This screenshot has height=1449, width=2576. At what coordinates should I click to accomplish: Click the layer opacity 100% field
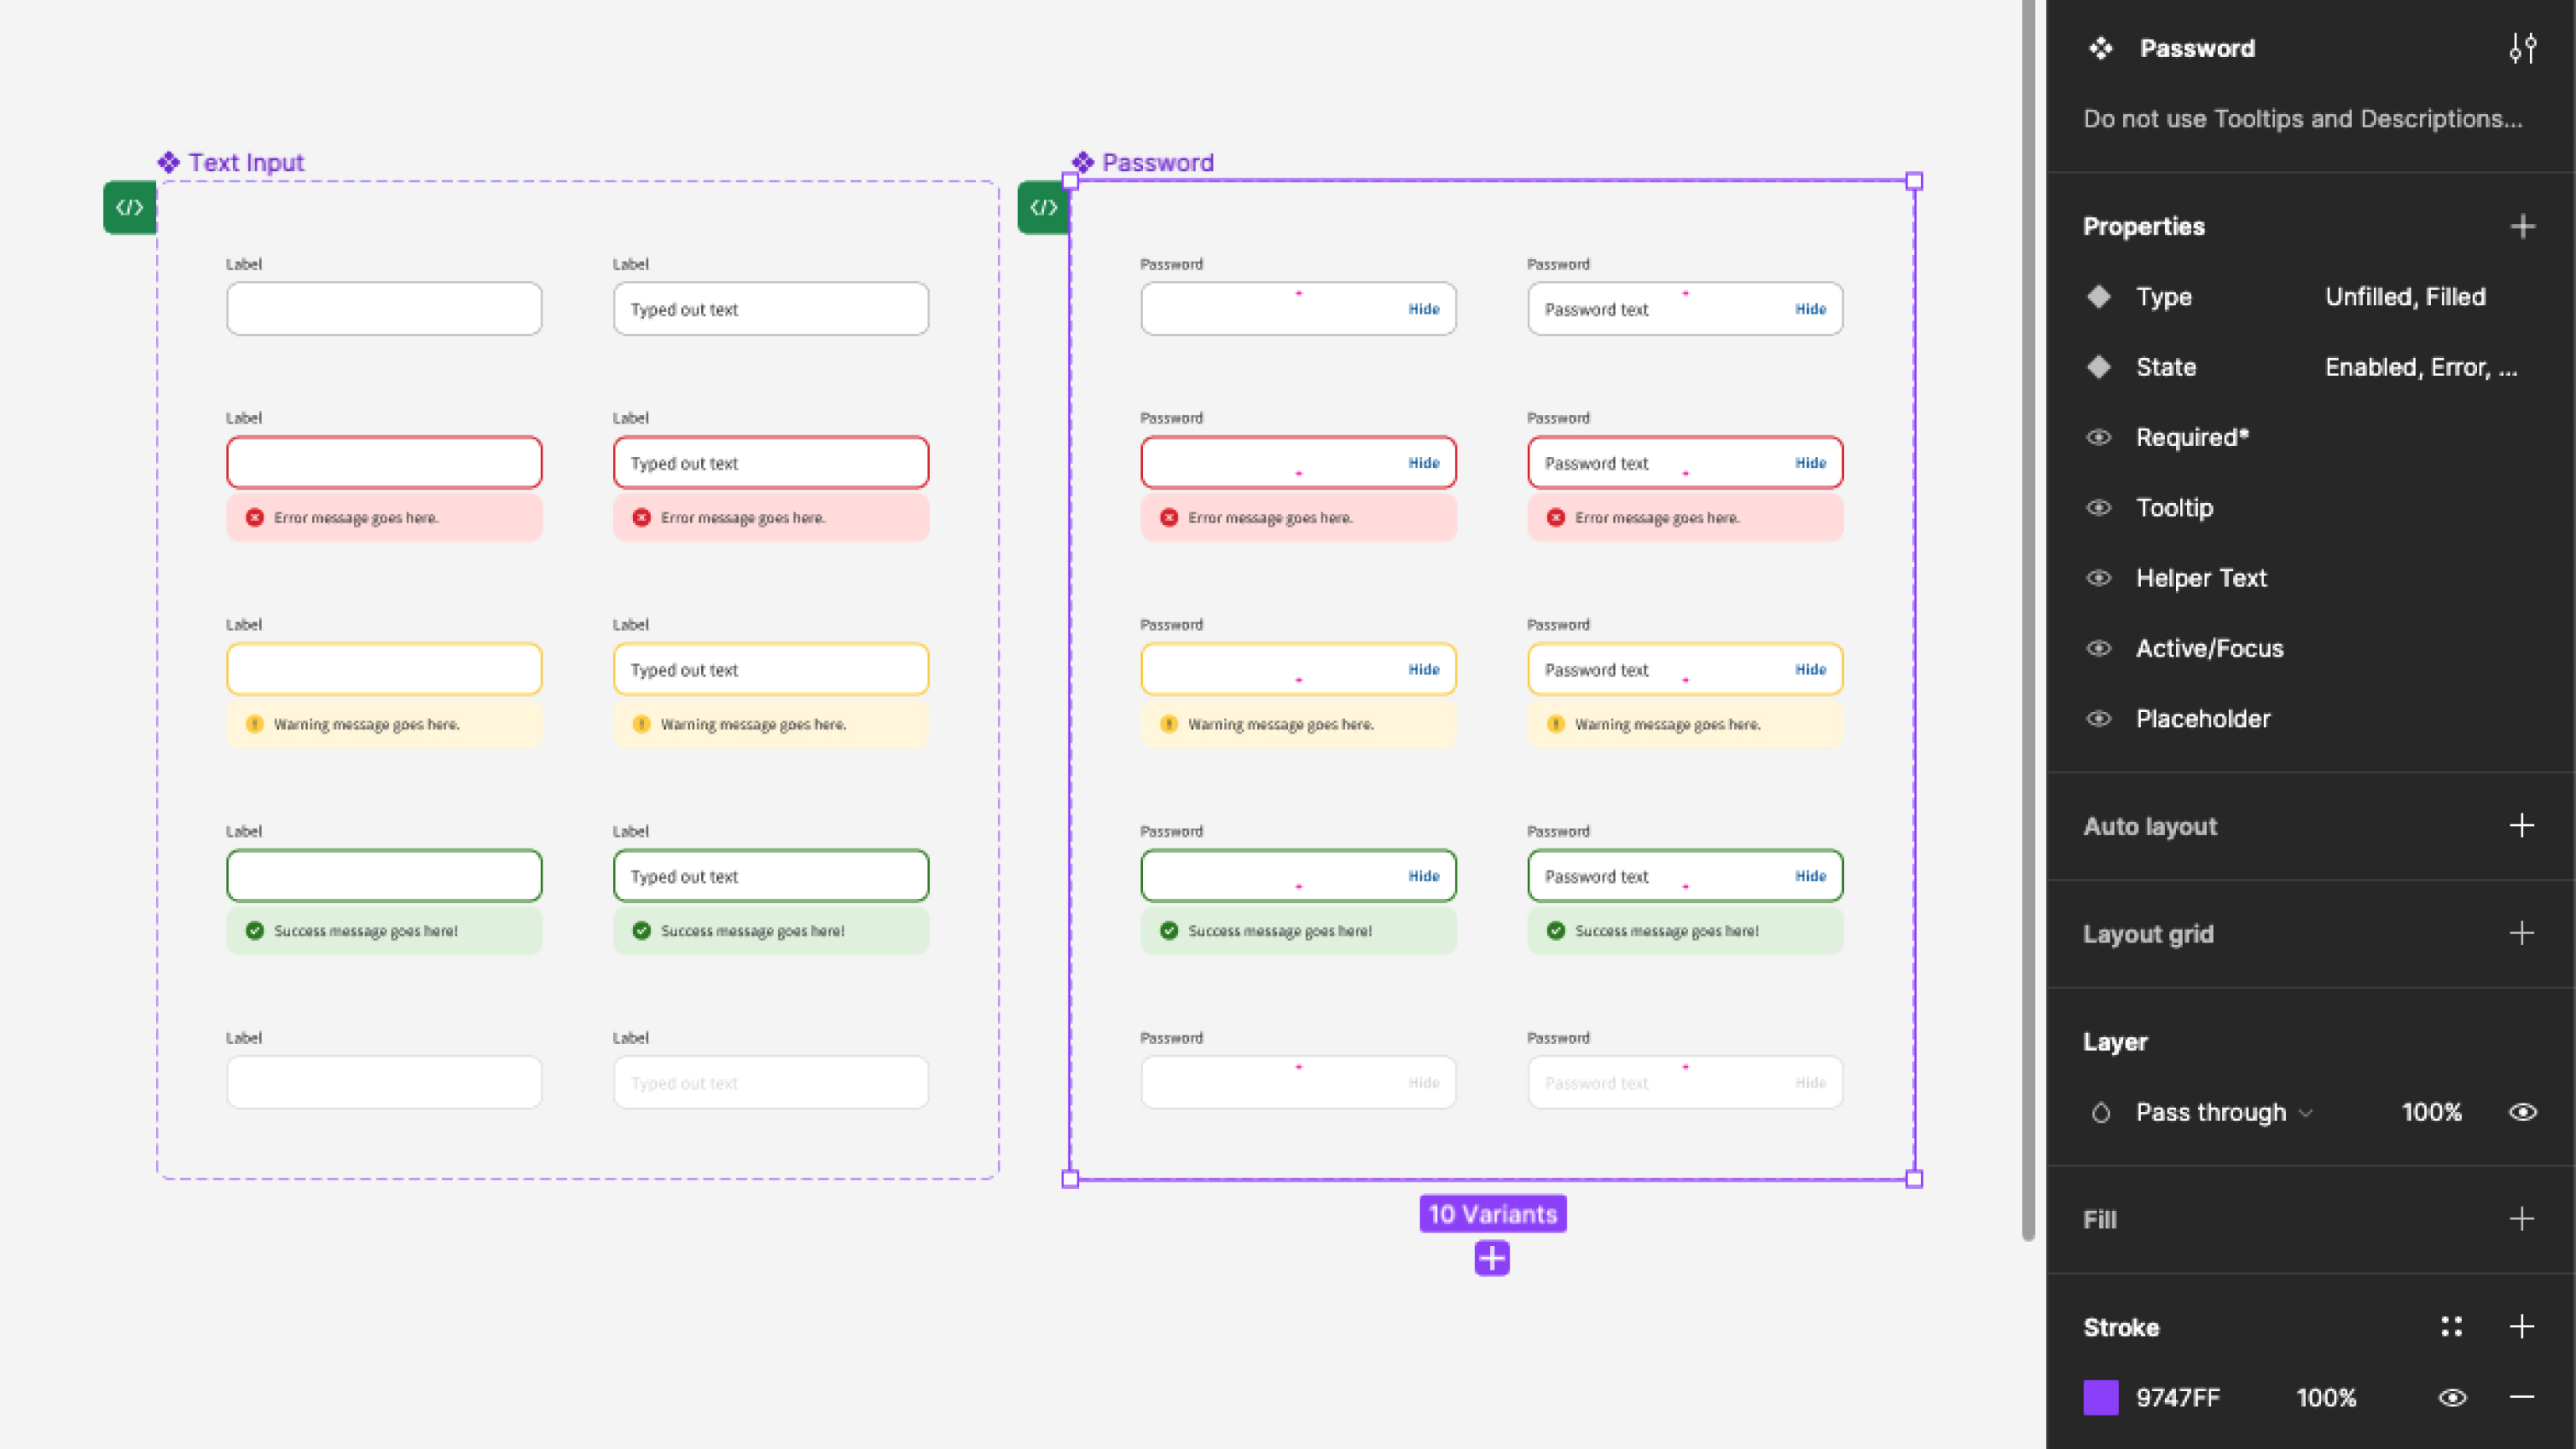coord(2431,1112)
